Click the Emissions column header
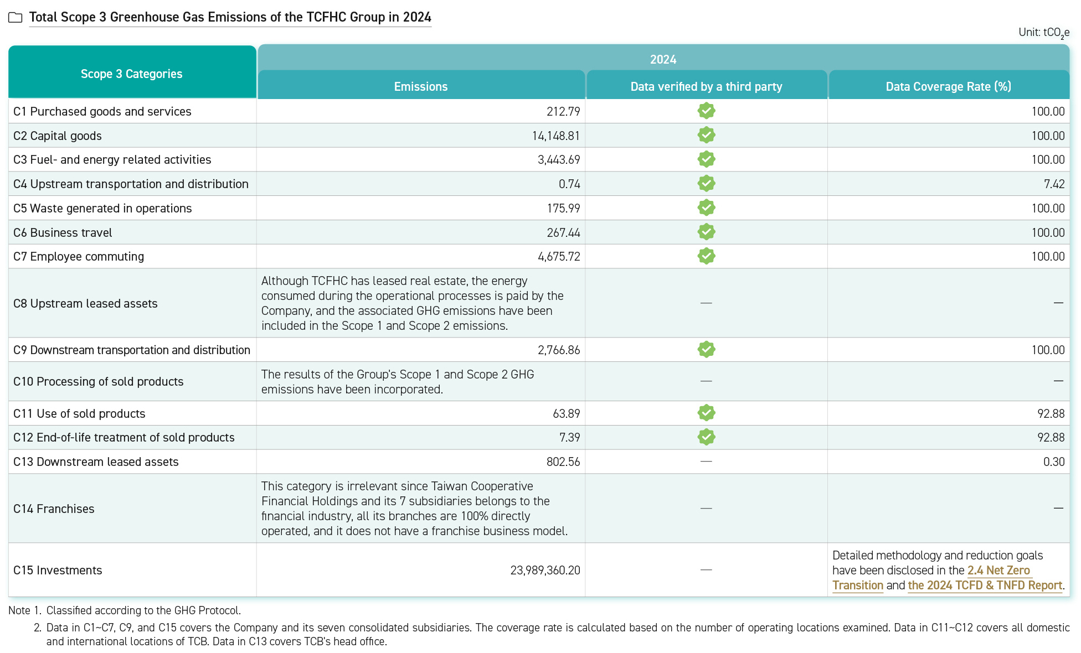 [x=421, y=86]
